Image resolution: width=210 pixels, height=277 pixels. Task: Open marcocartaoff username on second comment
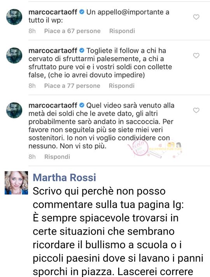pos(53,51)
